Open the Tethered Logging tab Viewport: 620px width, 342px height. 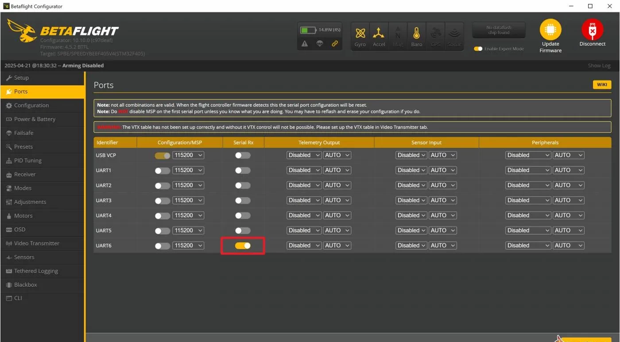42,271
